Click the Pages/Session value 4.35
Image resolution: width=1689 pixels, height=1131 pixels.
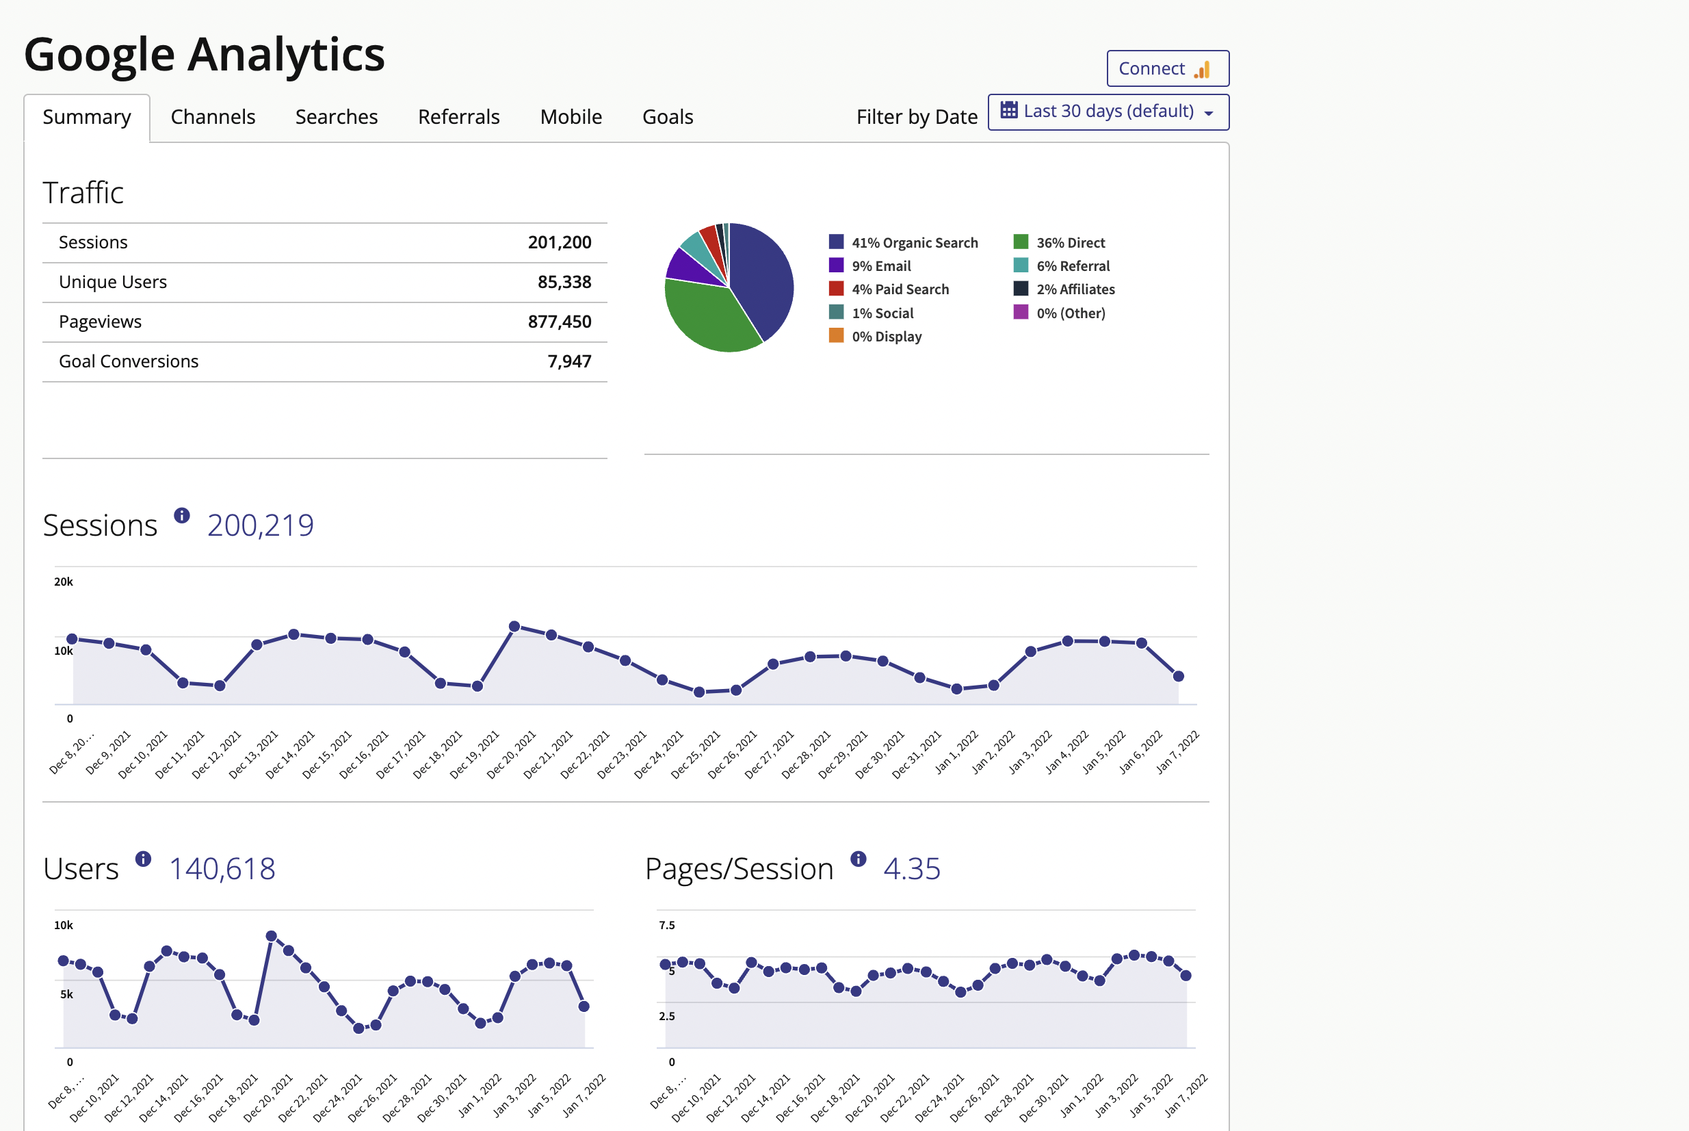tap(912, 868)
